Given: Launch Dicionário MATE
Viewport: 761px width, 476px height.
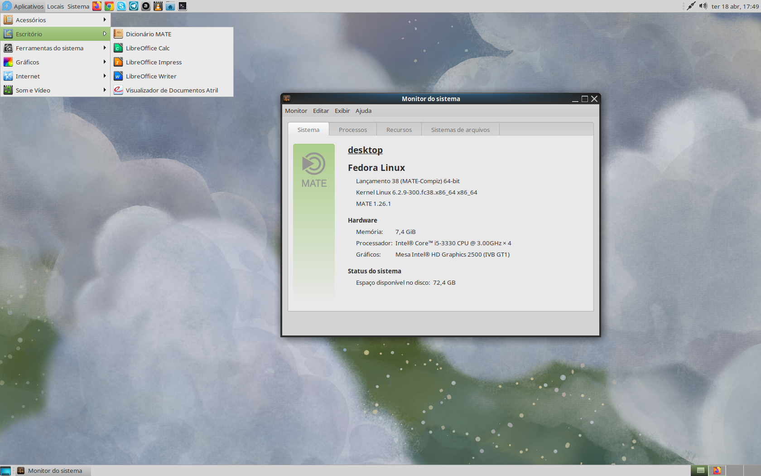Looking at the screenshot, I should click(172, 34).
